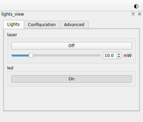Click the laser power value field 10.0
The height and width of the screenshot is (122, 143).
[110, 56]
